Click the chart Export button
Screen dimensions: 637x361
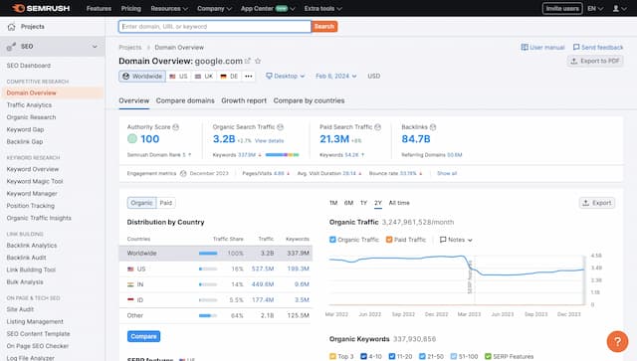(597, 203)
